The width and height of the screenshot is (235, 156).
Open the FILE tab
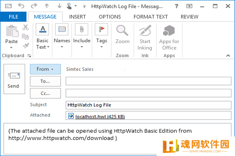pyautogui.click(x=13, y=17)
